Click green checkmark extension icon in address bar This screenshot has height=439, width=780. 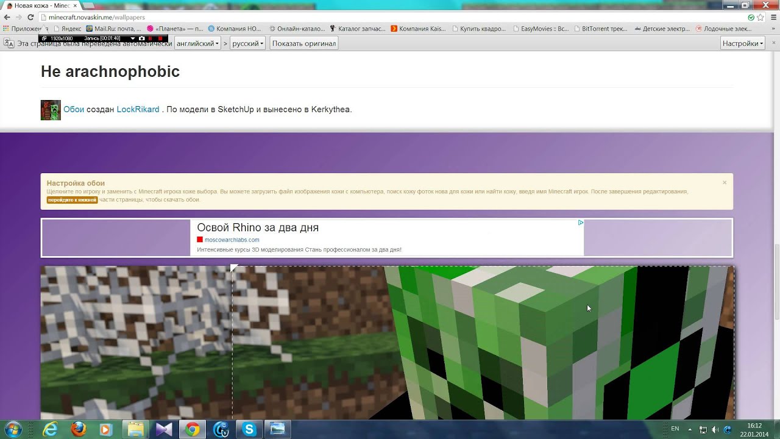tap(751, 17)
